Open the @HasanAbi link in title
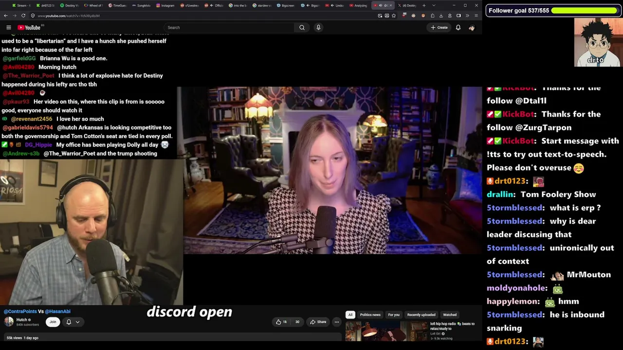The width and height of the screenshot is (623, 350). (x=57, y=311)
